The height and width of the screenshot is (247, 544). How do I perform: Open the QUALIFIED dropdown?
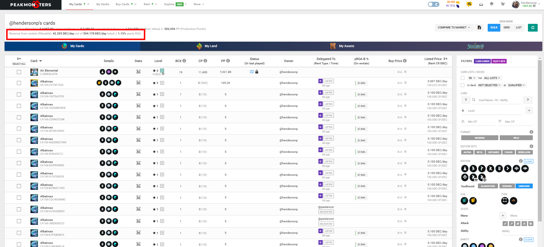click(516, 85)
